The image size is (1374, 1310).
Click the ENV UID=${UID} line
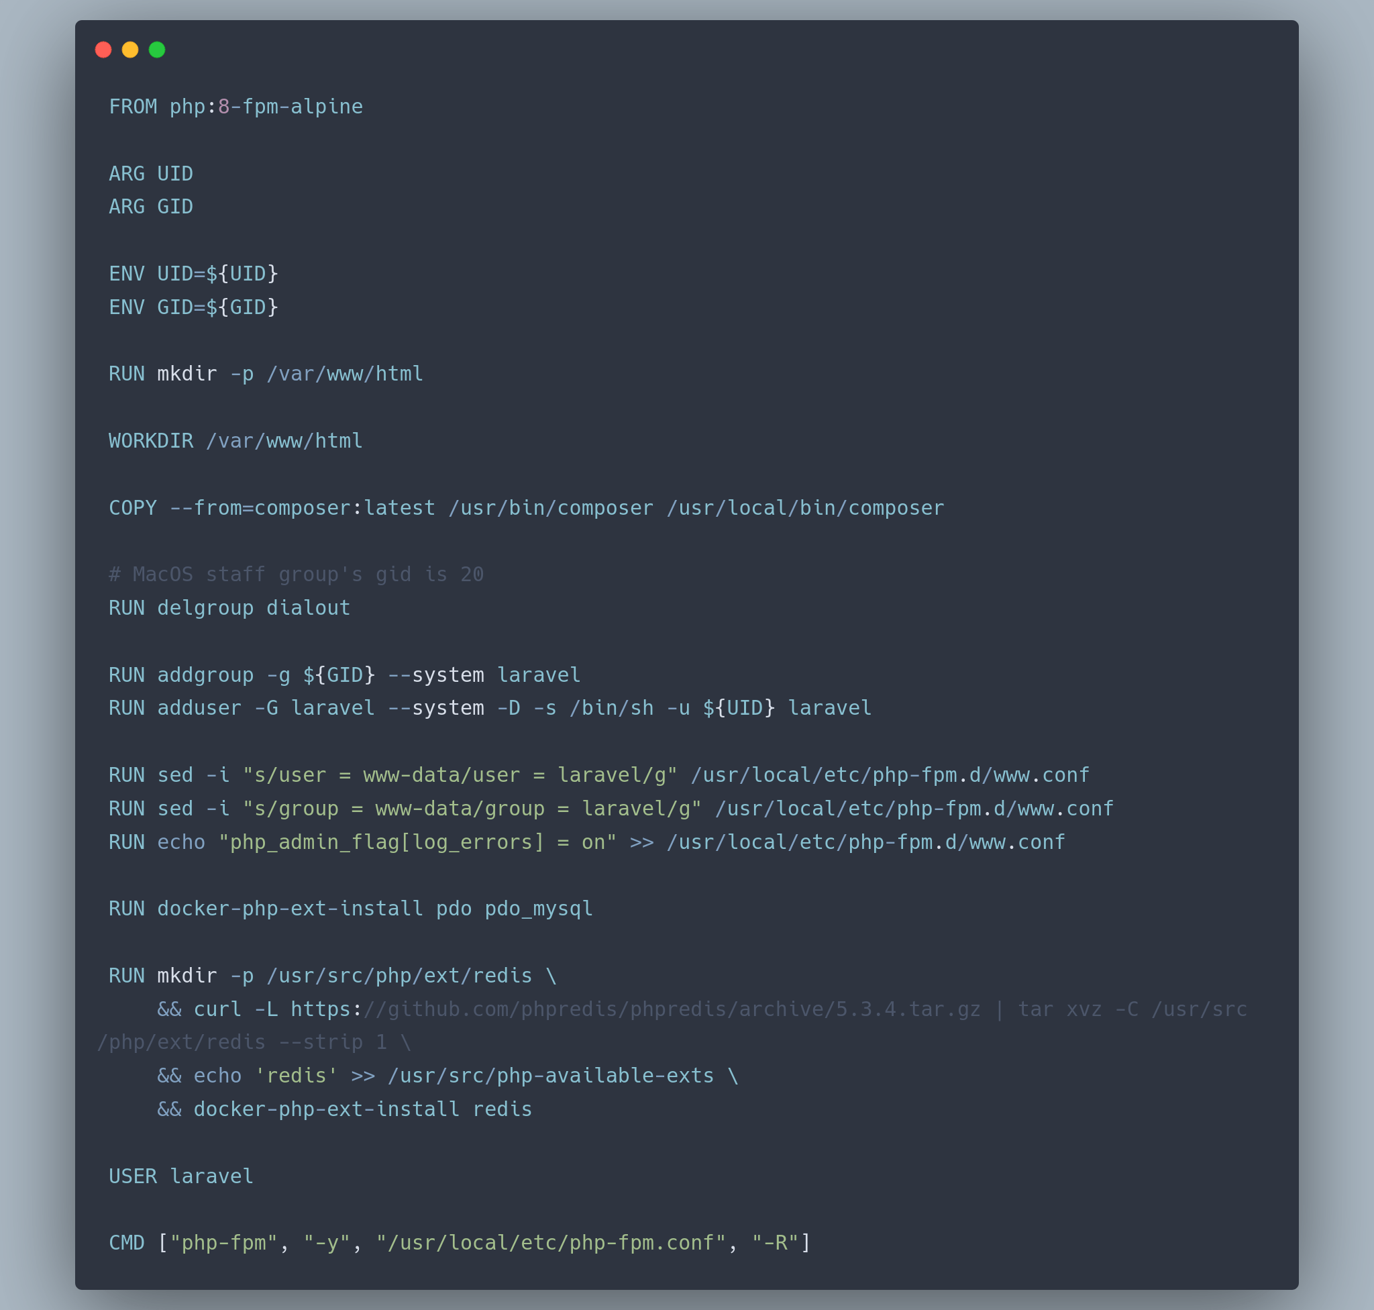tap(193, 274)
